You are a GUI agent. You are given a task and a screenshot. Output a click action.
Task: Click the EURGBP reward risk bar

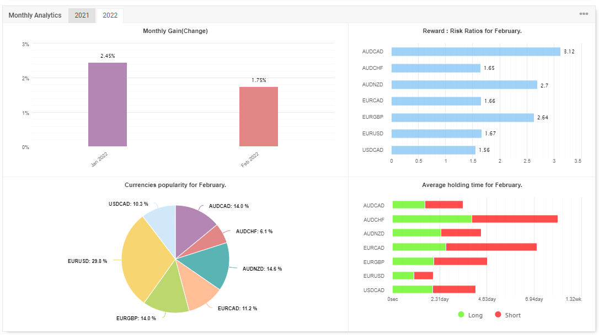coord(463,117)
